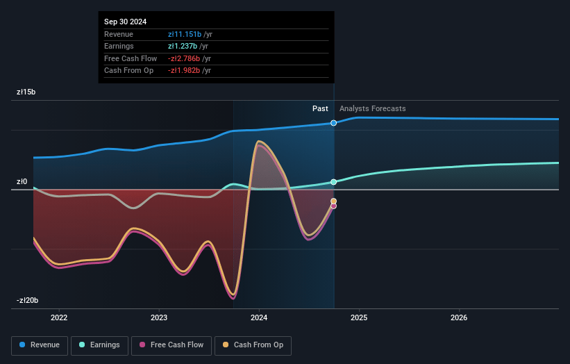Toggle the Revenue legend series
The width and height of the screenshot is (570, 364).
(40, 345)
